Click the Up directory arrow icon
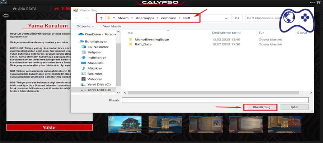 point(101,18)
